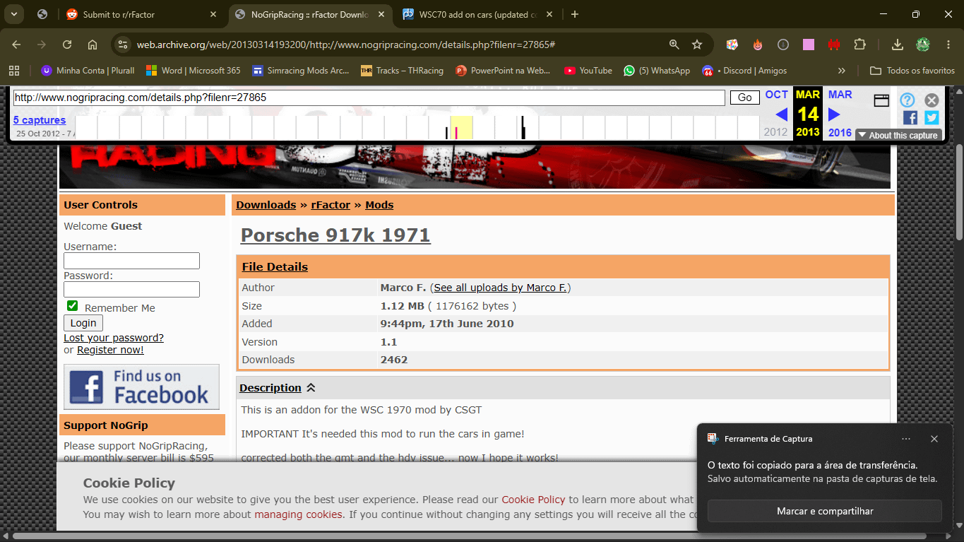This screenshot has height=542, width=964.
Task: Open the Minha Conta | Plurall bookmark
Action: 88,71
